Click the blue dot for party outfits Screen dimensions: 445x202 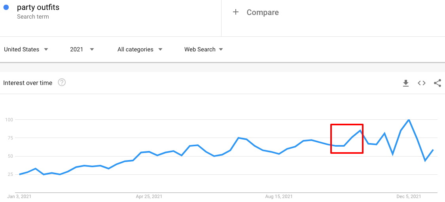click(x=6, y=8)
